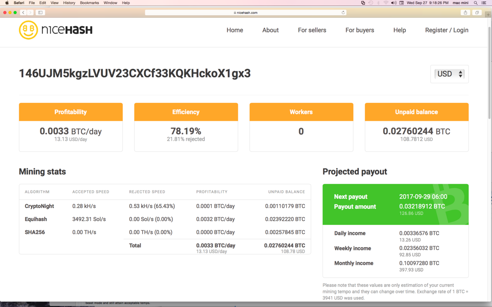The width and height of the screenshot is (492, 307).
Task: Go to the Home page link
Action: point(235,30)
